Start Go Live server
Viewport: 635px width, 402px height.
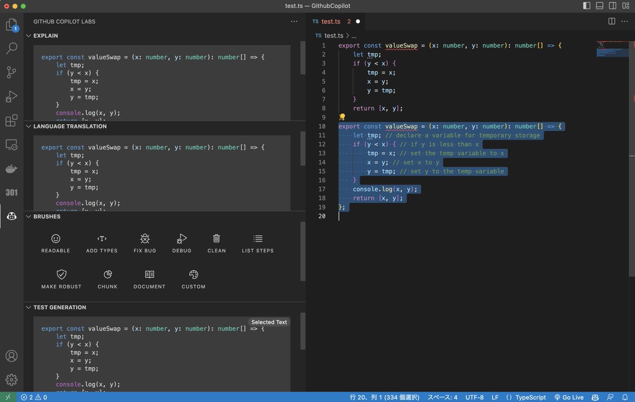(569, 397)
